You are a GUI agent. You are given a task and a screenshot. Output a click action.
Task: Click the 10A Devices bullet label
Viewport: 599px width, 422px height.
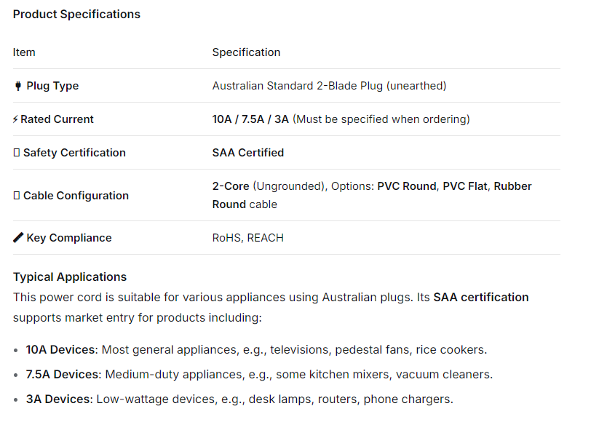(60, 350)
